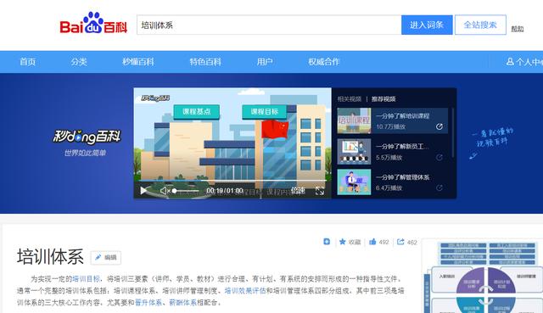Open 个人中心 user icon
Image resolution: width=543 pixels, height=313 pixels.
[x=510, y=62]
